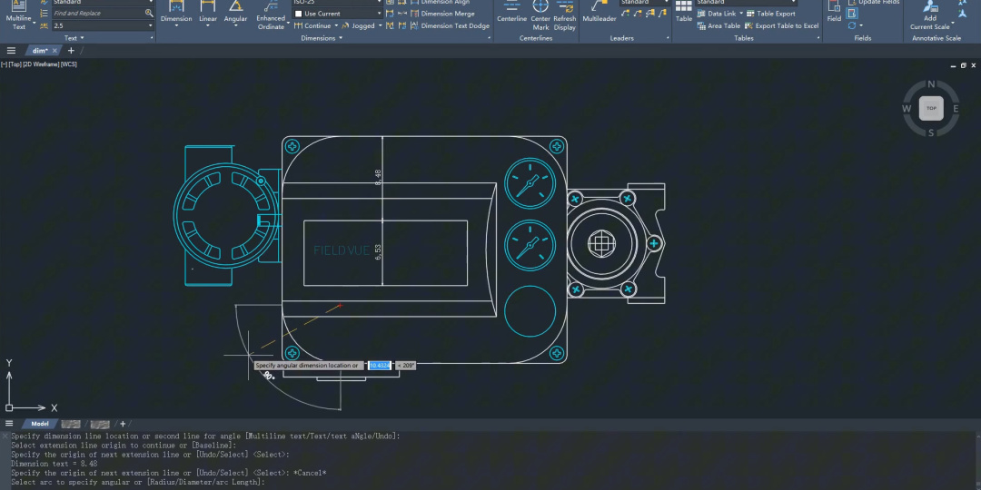Click the S compass direction on ViewCube

pos(931,132)
